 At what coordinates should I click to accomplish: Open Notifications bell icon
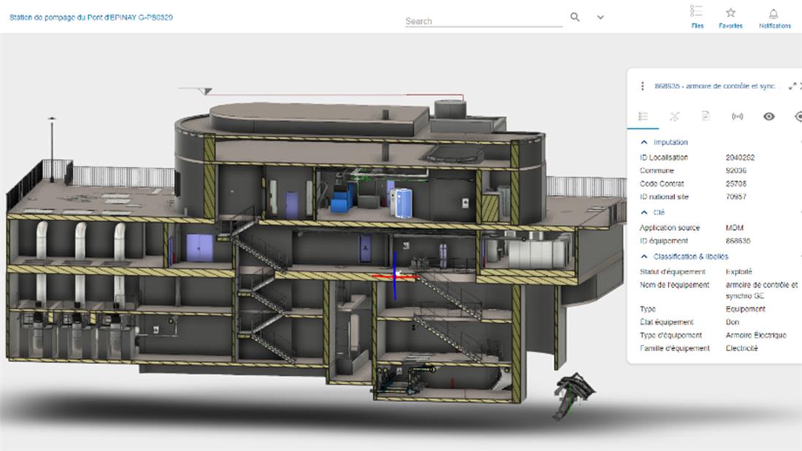tap(774, 13)
